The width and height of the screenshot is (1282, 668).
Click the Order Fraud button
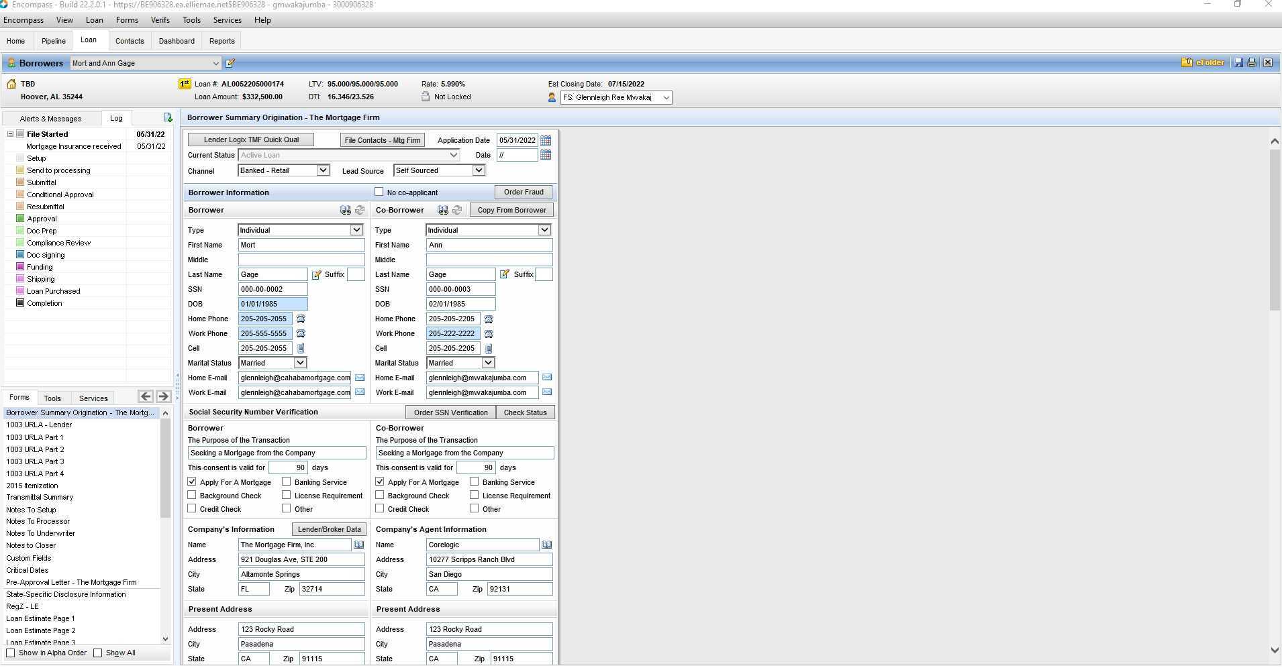tap(523, 192)
